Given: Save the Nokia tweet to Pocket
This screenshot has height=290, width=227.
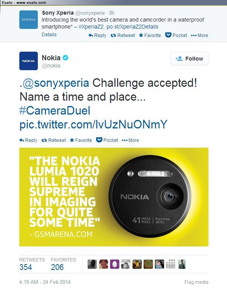Looking at the screenshot, I should click(107, 140).
